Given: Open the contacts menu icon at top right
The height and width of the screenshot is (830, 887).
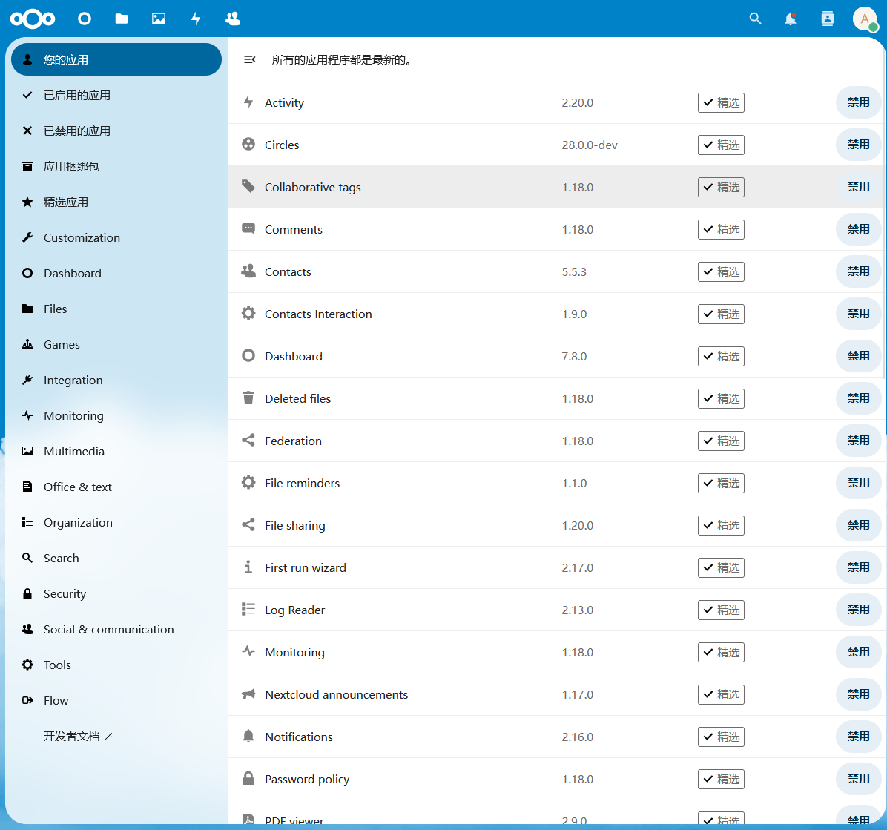Looking at the screenshot, I should (828, 19).
